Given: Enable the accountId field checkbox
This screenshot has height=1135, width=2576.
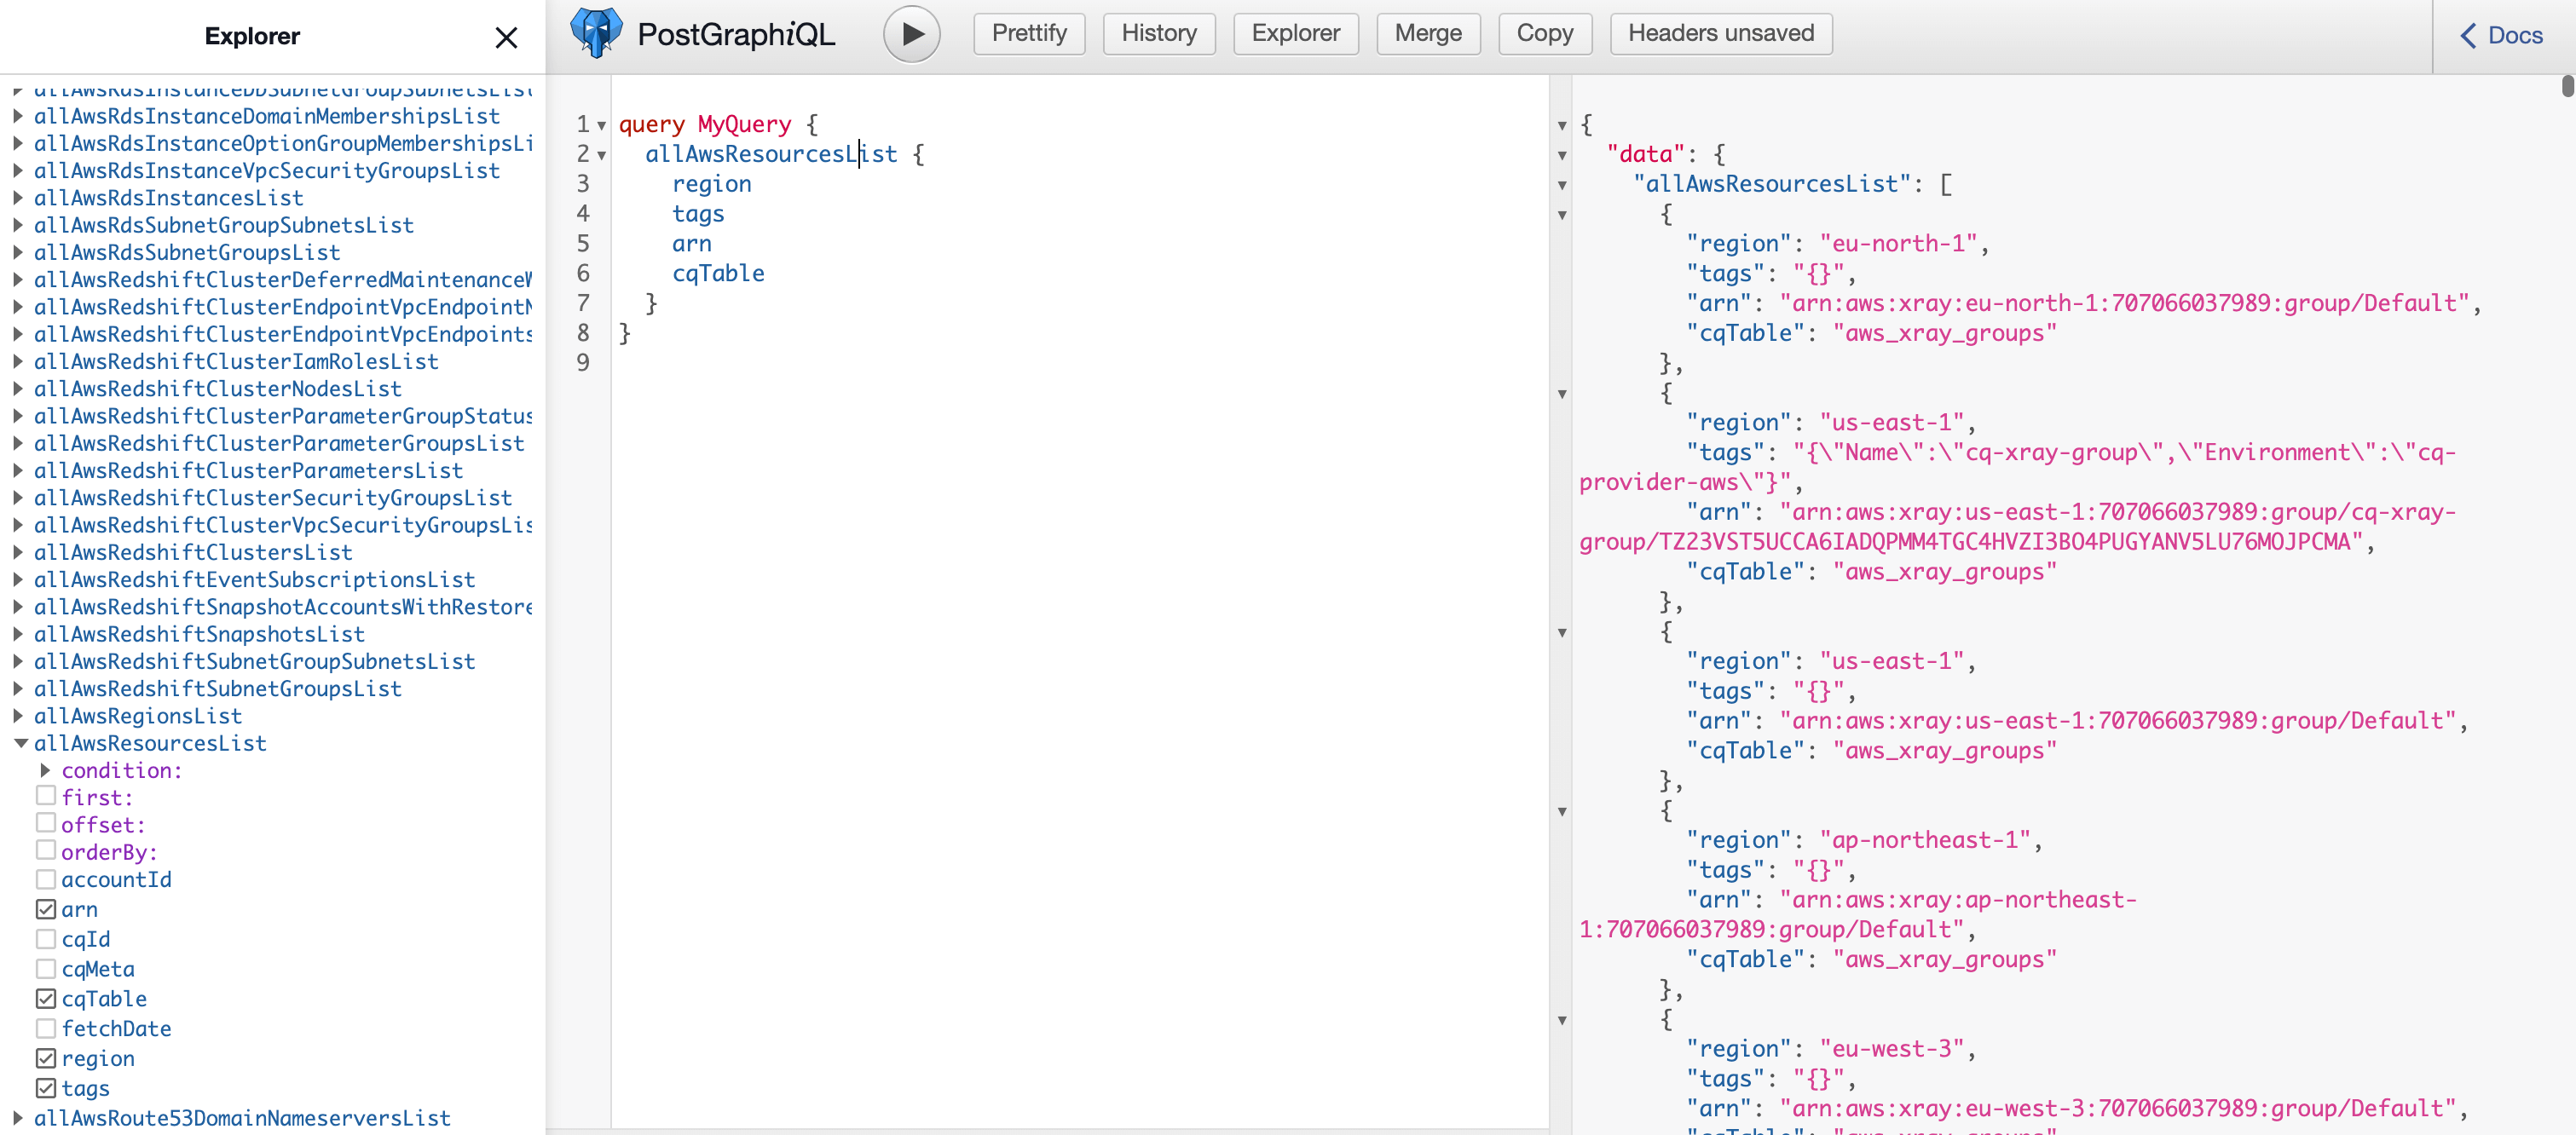Looking at the screenshot, I should (x=46, y=879).
